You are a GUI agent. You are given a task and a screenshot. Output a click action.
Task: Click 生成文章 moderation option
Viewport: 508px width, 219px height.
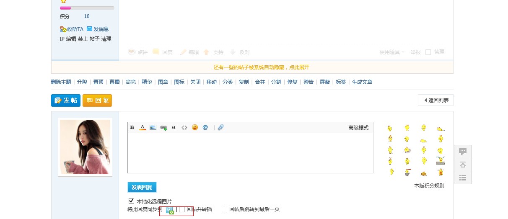coord(362,82)
